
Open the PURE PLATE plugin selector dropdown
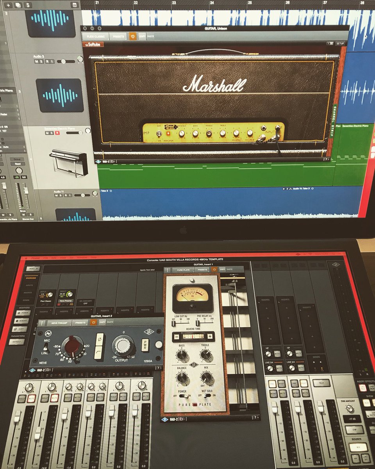(183, 270)
